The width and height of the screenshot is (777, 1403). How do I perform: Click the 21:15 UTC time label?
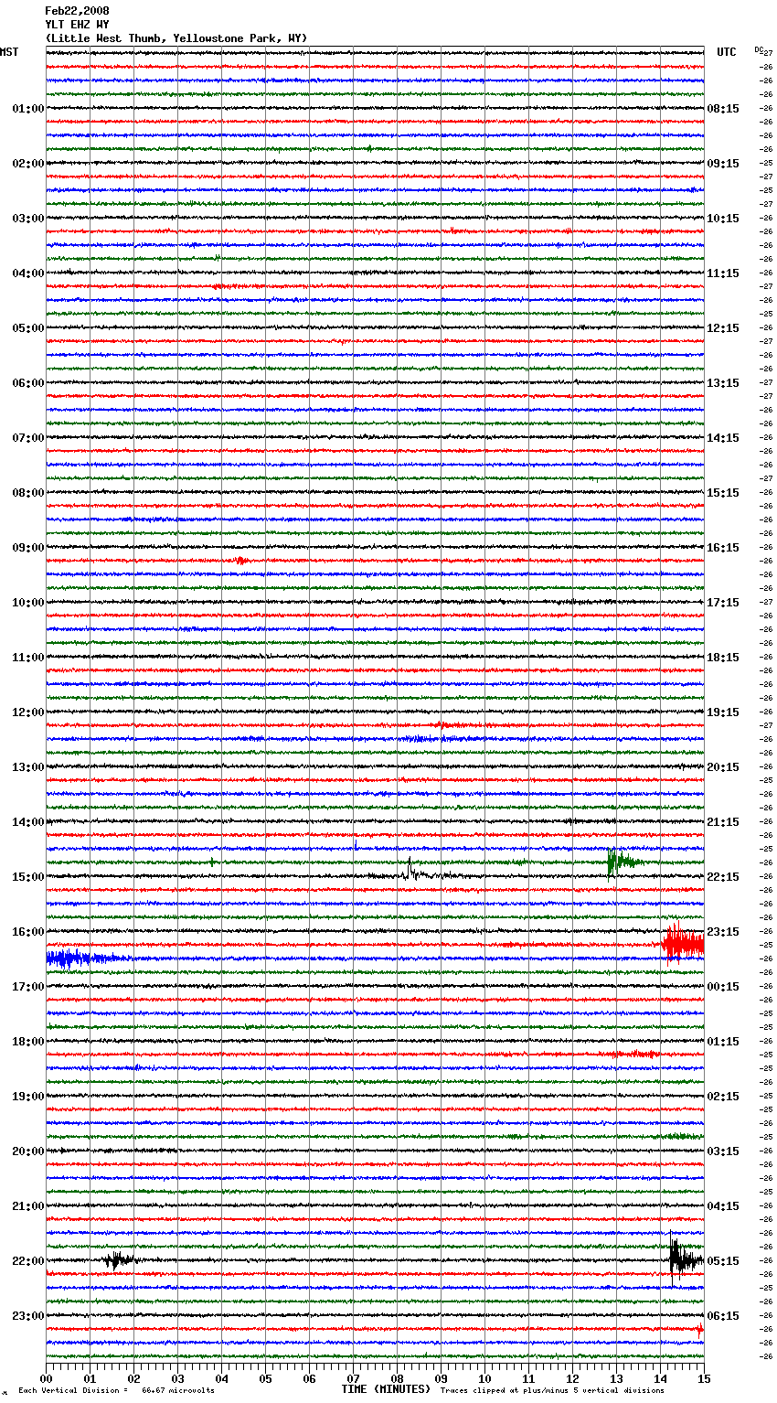coord(723,822)
